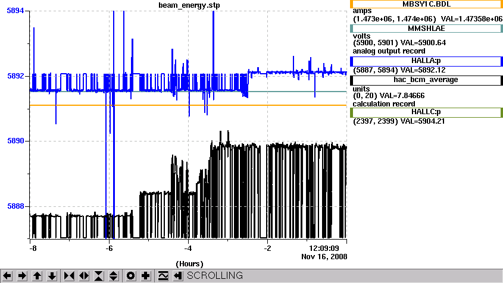The height and width of the screenshot is (283, 503).
Task: Click the plus icon in the toolbar
Action: (x=146, y=276)
